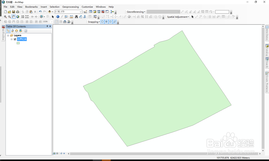Viewport: 269px width, 161px height.
Task: Open the Add Data dropdown arrow
Action: 52,12
